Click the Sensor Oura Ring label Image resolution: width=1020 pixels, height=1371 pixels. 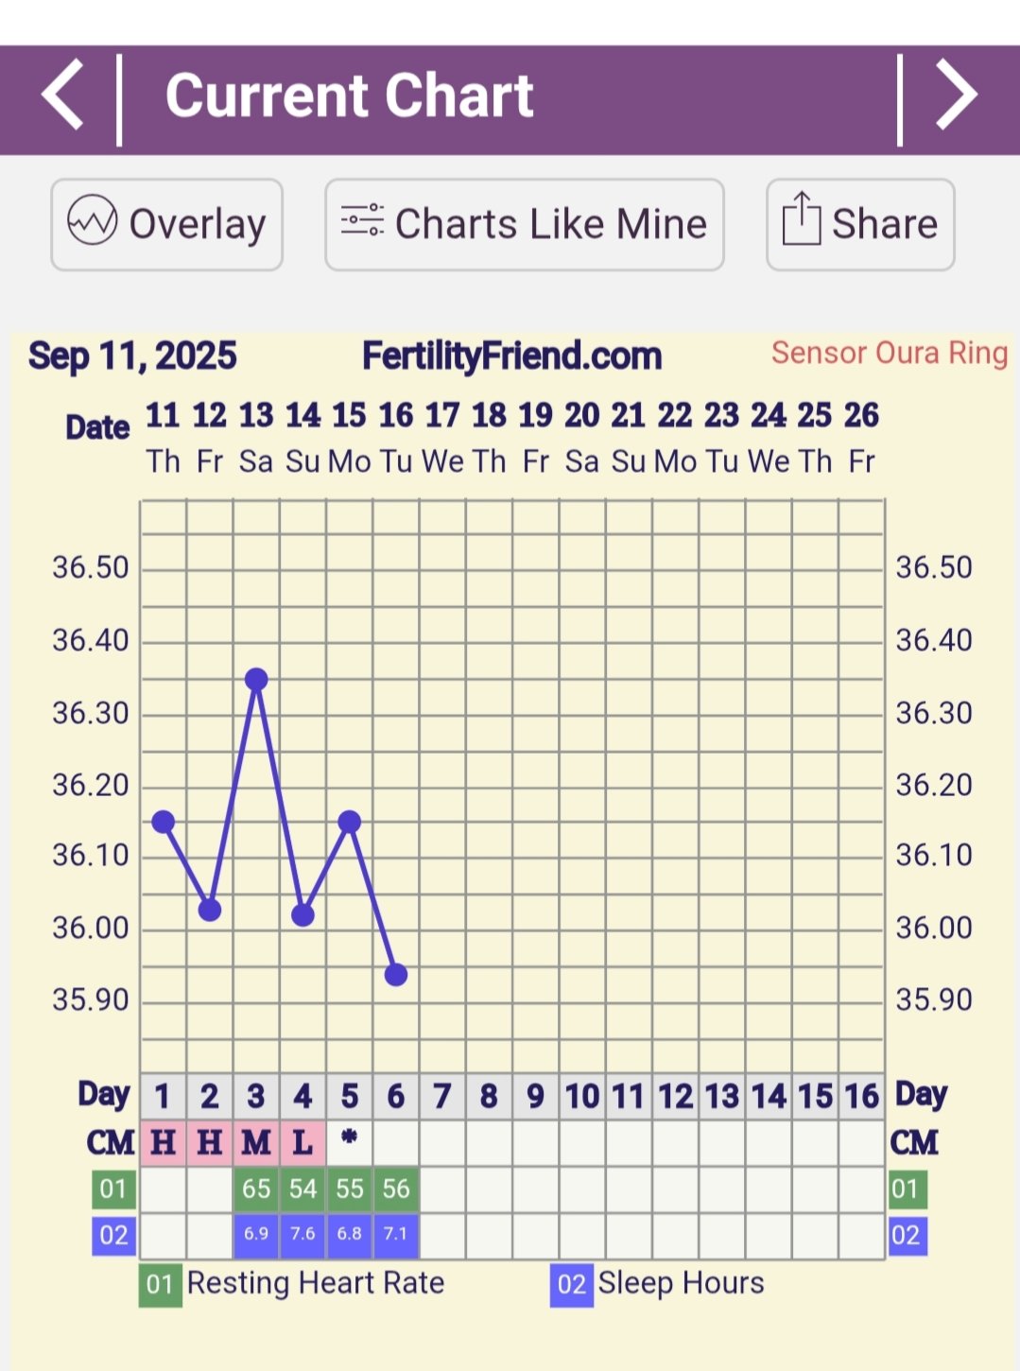tap(889, 353)
